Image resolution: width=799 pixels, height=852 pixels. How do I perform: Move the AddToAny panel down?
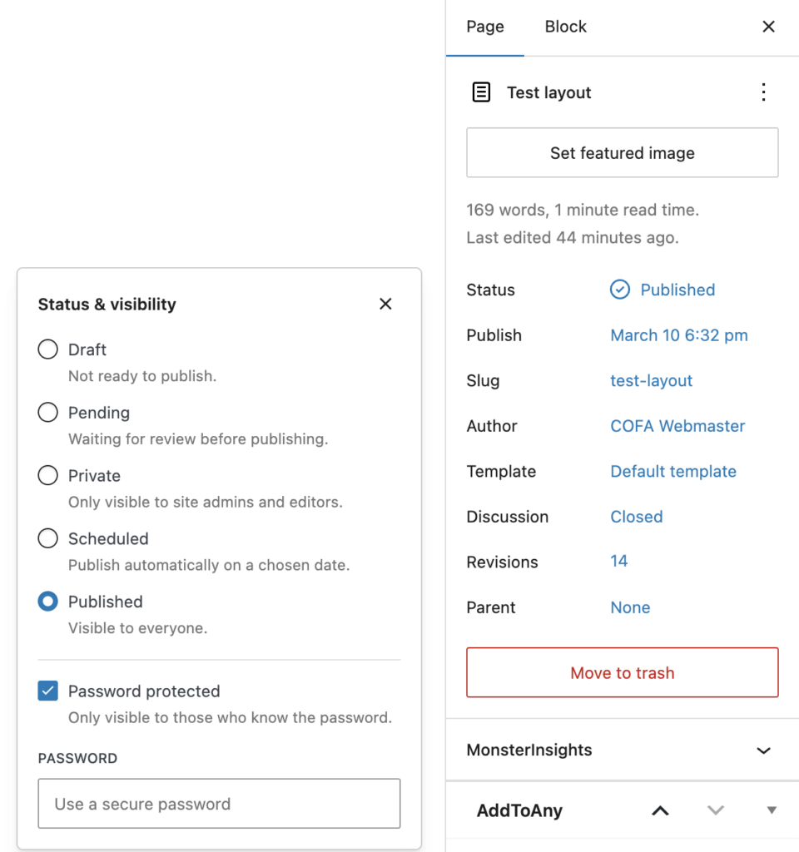point(716,810)
